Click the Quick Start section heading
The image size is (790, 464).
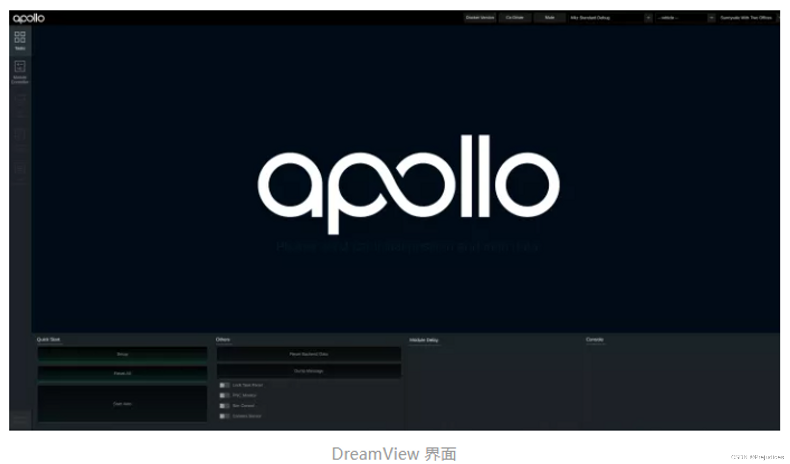click(49, 340)
